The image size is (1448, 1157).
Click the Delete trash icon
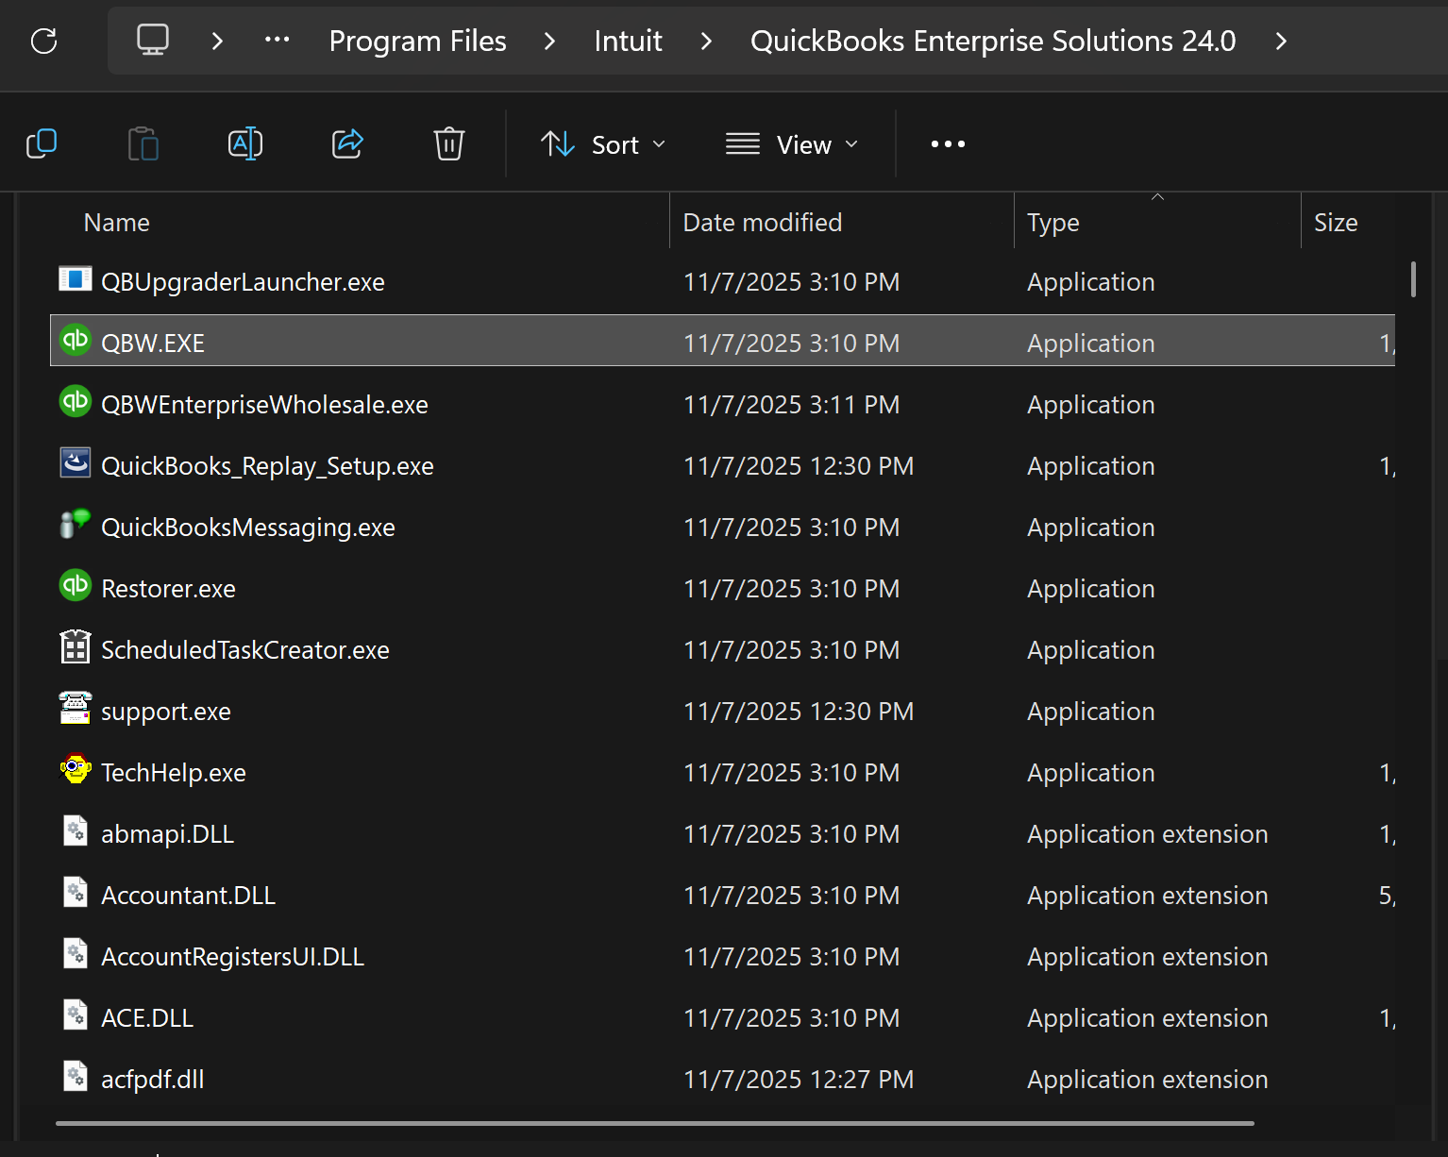(x=449, y=143)
